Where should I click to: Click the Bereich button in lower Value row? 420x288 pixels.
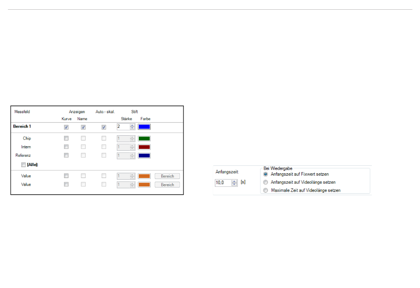167,185
